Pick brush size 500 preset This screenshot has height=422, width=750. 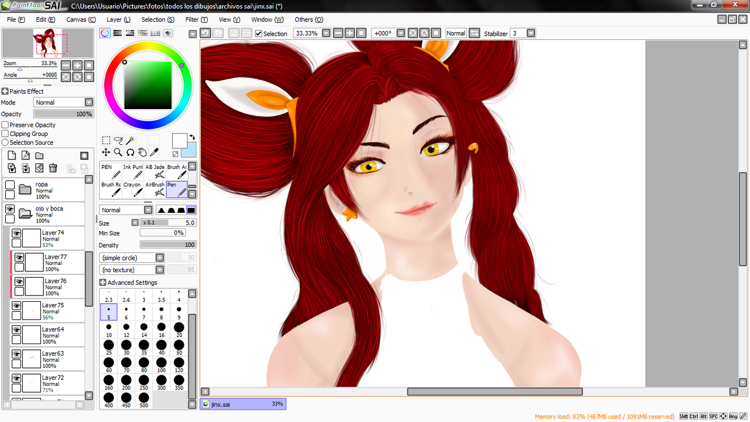click(x=144, y=400)
